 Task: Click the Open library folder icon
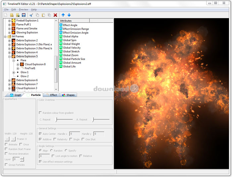pyautogui.click(x=12, y=15)
